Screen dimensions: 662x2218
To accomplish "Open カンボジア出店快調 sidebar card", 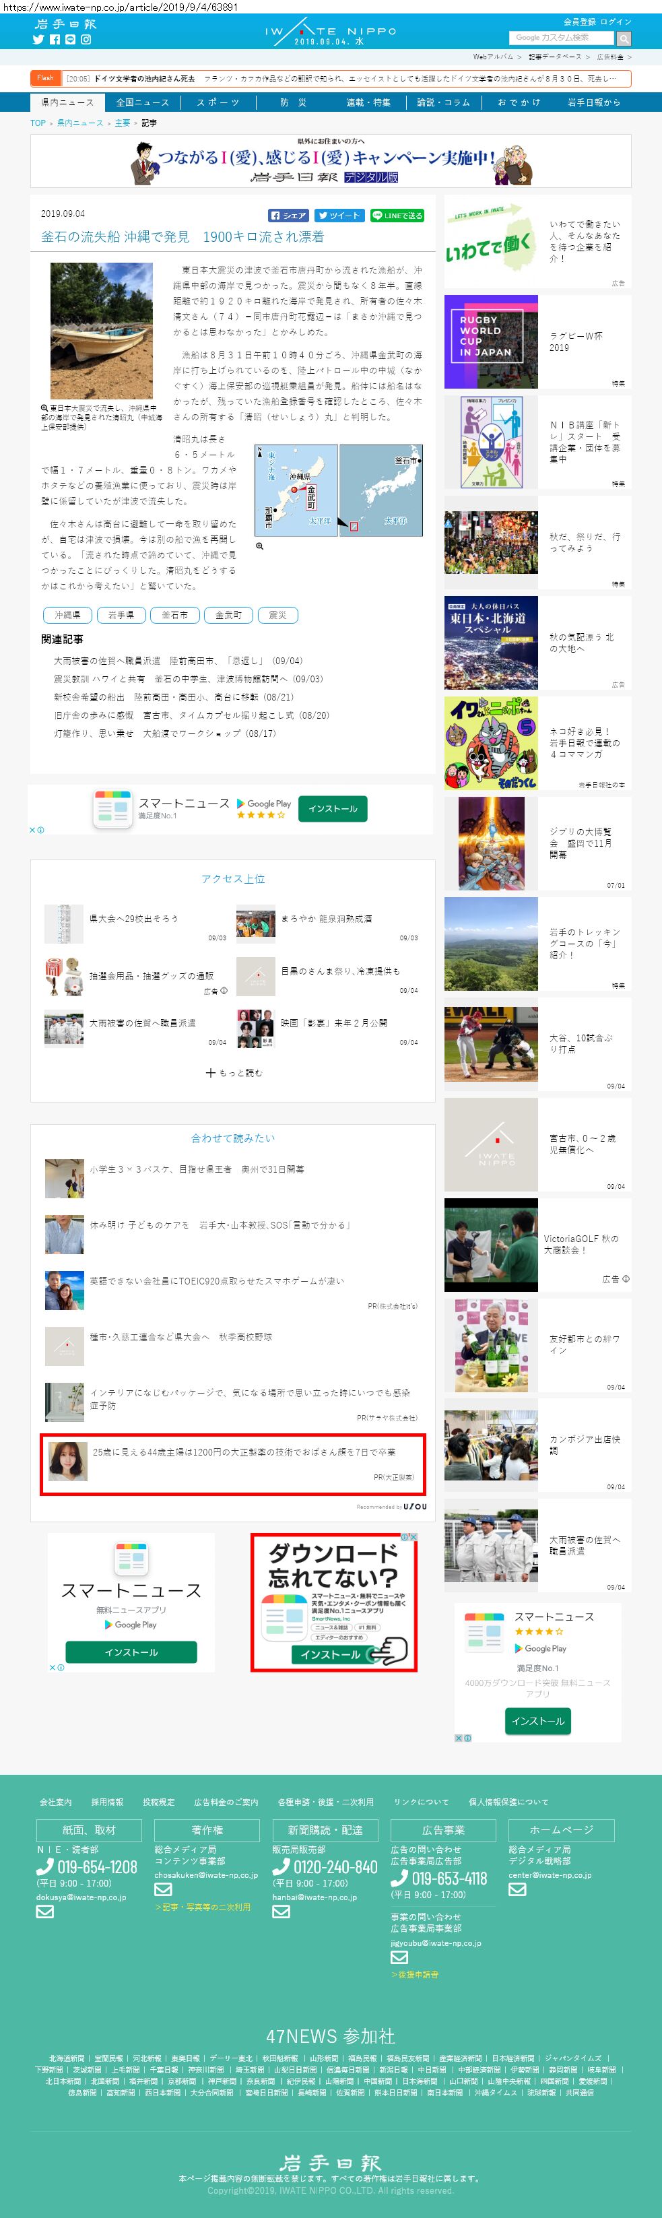I will point(538,1445).
